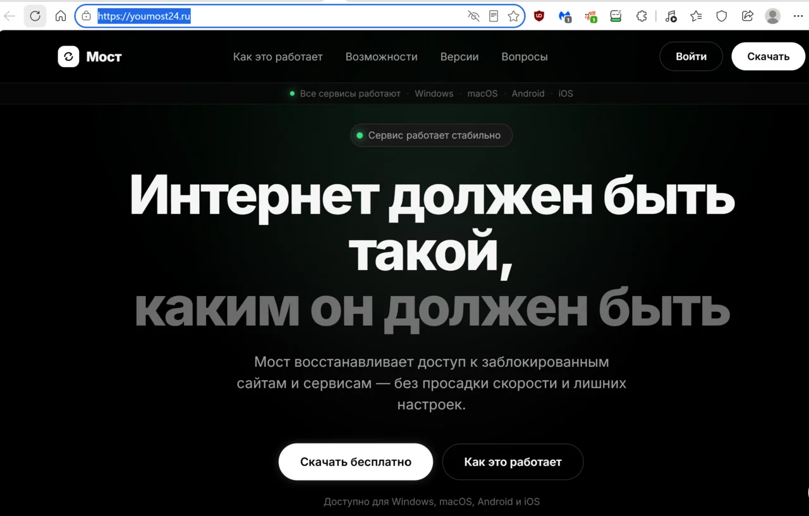The image size is (809, 516).
Task: Click the Доступно для Windows, macOS, Android и iOS text
Action: click(432, 501)
